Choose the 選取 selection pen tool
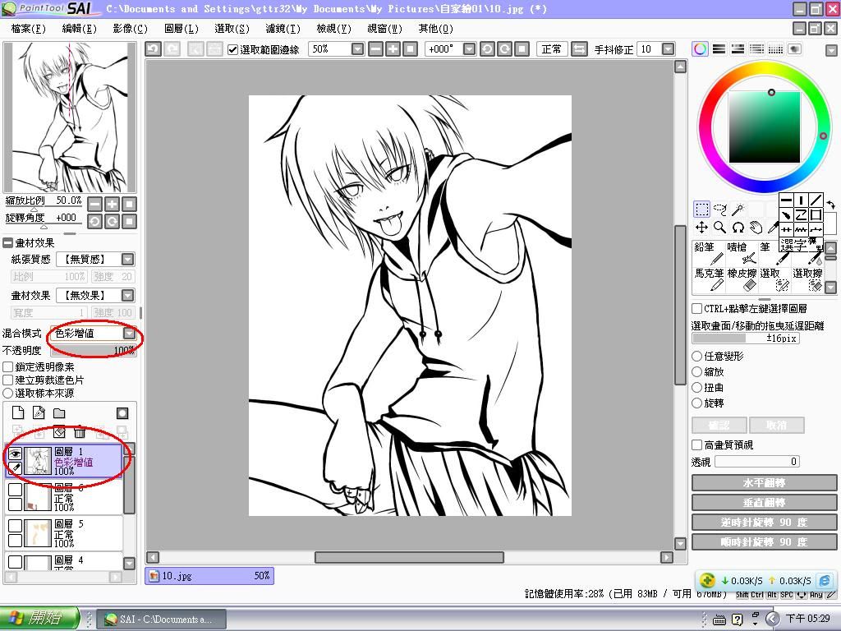Viewport: 841px width, 631px height. coord(774,279)
